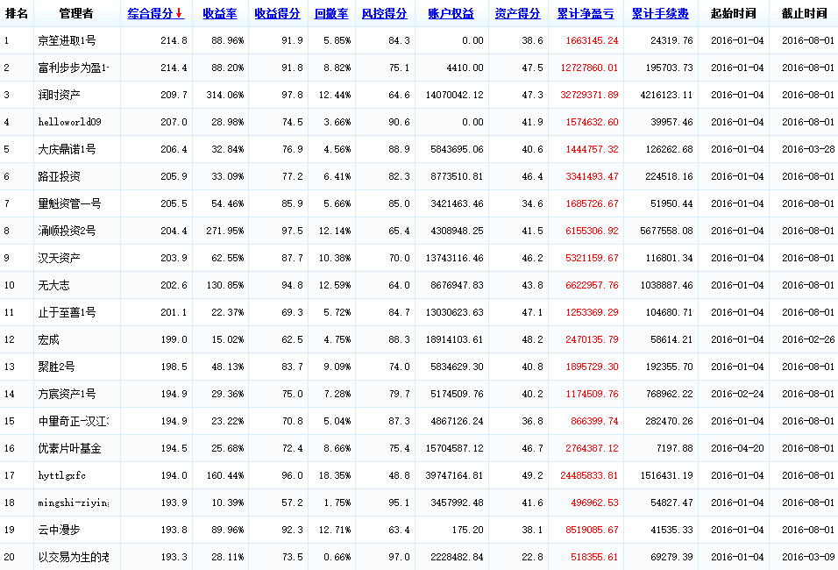Click the composite score 214.8 cell
Image resolution: width=838 pixels, height=570 pixels.
coord(174,40)
